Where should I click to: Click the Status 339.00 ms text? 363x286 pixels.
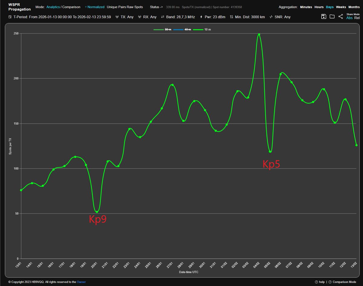[x=173, y=7]
